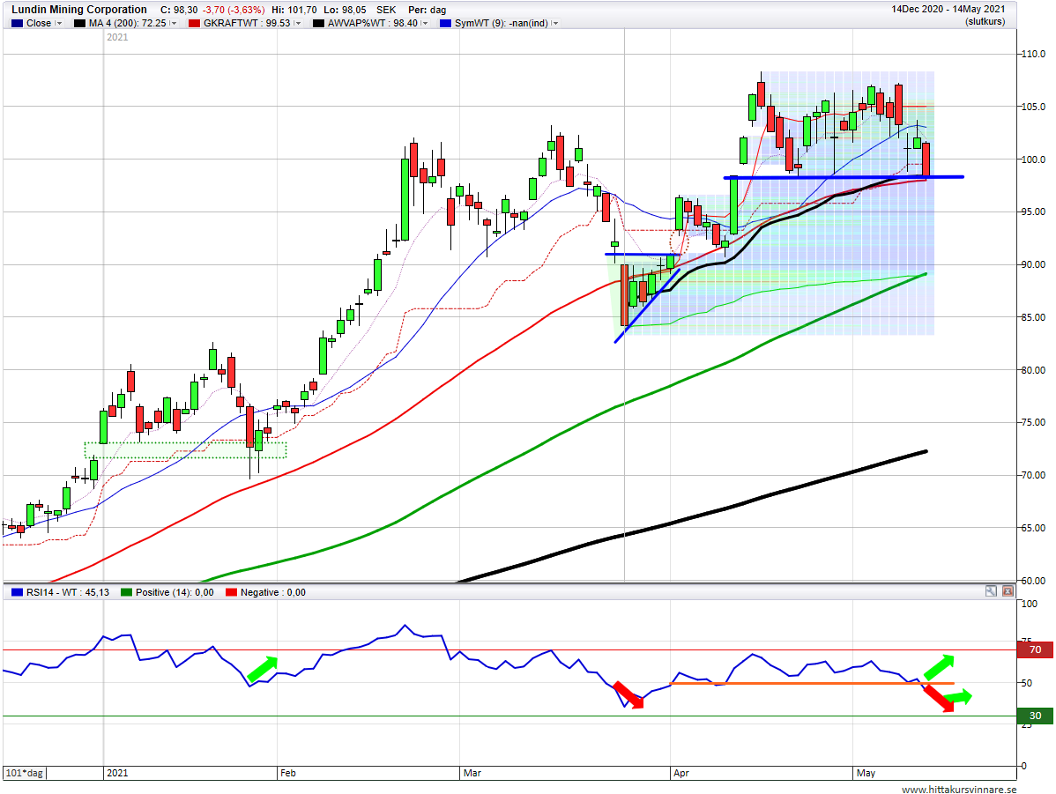Click the RSI 30 level marker

point(1035,716)
